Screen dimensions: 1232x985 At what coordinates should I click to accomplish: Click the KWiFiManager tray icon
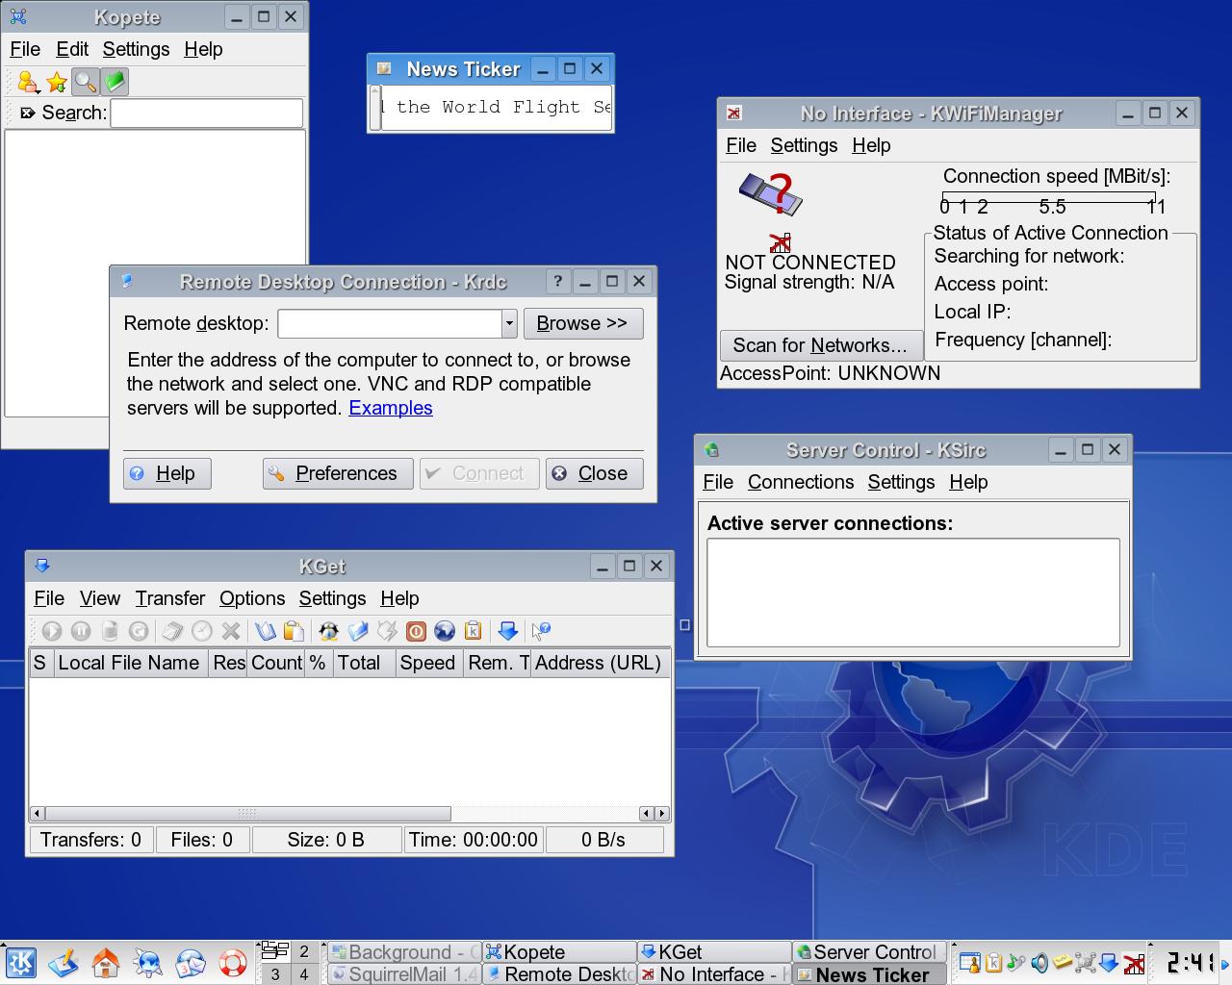1134,963
